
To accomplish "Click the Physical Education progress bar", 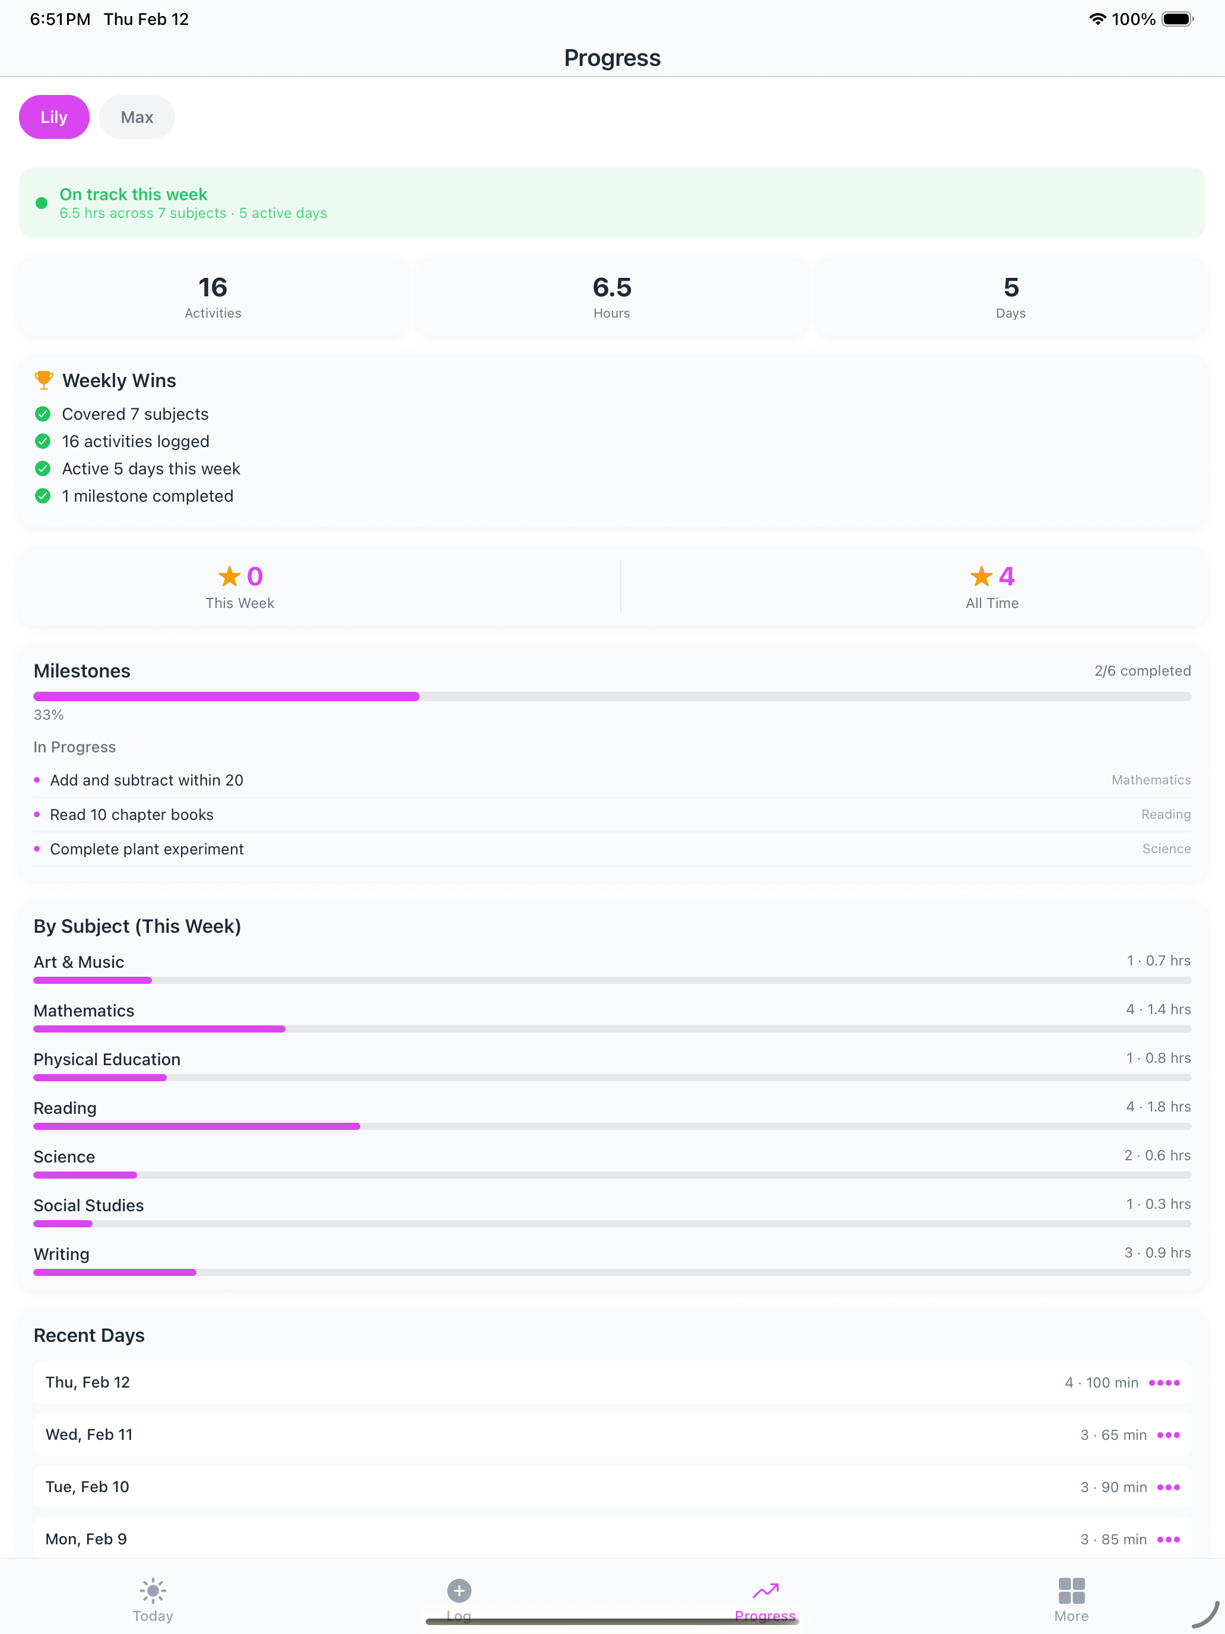I will pos(612,1078).
